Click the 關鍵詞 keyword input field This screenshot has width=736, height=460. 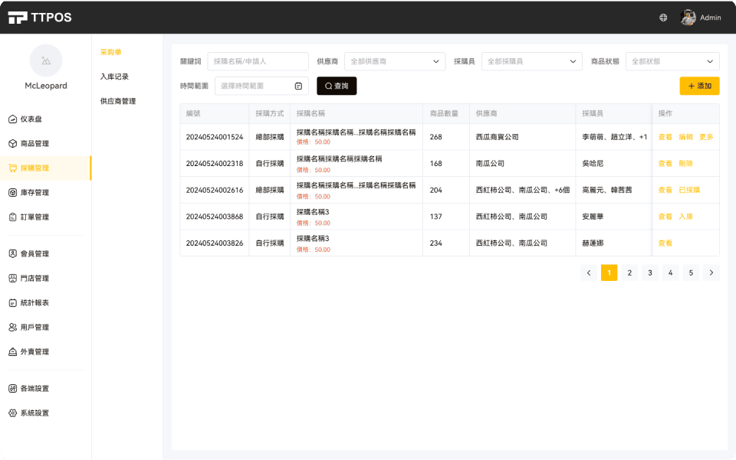258,61
